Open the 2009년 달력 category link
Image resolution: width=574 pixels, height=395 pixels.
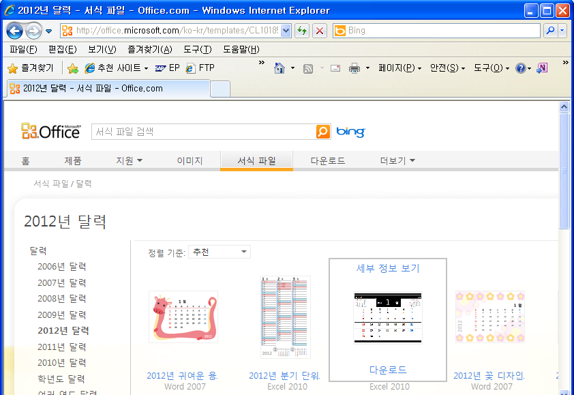pos(62,314)
